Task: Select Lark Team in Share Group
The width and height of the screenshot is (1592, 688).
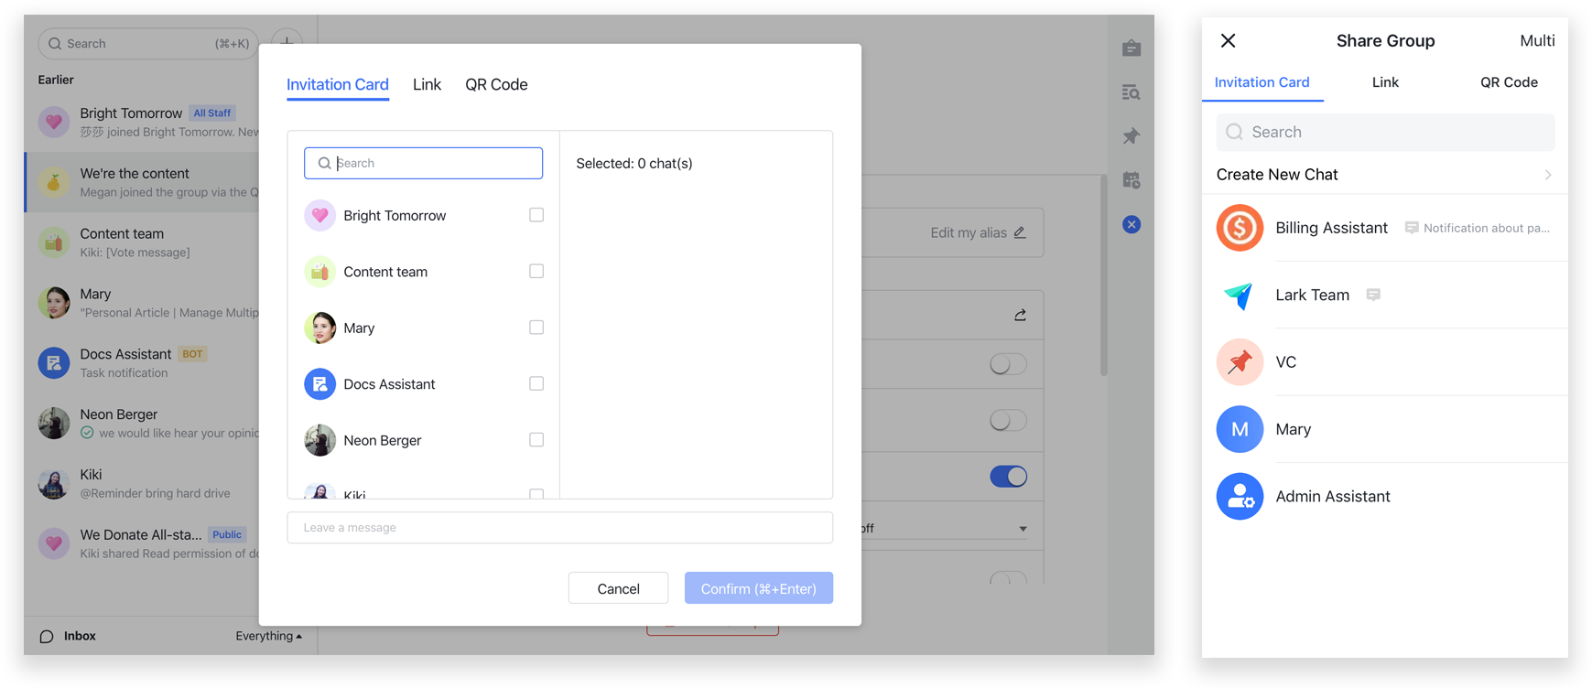Action: (x=1385, y=295)
